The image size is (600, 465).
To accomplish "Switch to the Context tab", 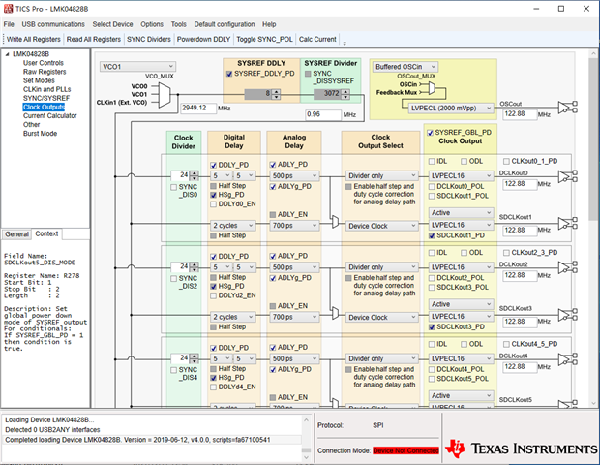I will point(46,233).
